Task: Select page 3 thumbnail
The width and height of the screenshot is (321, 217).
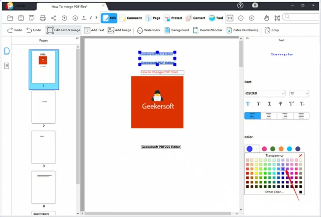Action: point(44,147)
